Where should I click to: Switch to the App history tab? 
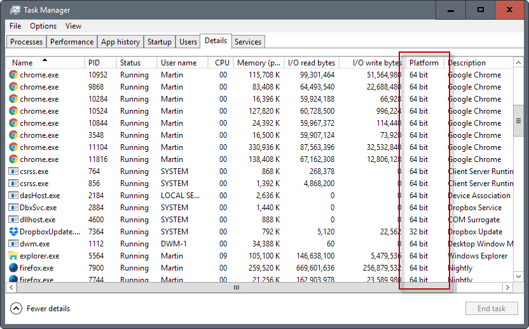[x=120, y=42]
